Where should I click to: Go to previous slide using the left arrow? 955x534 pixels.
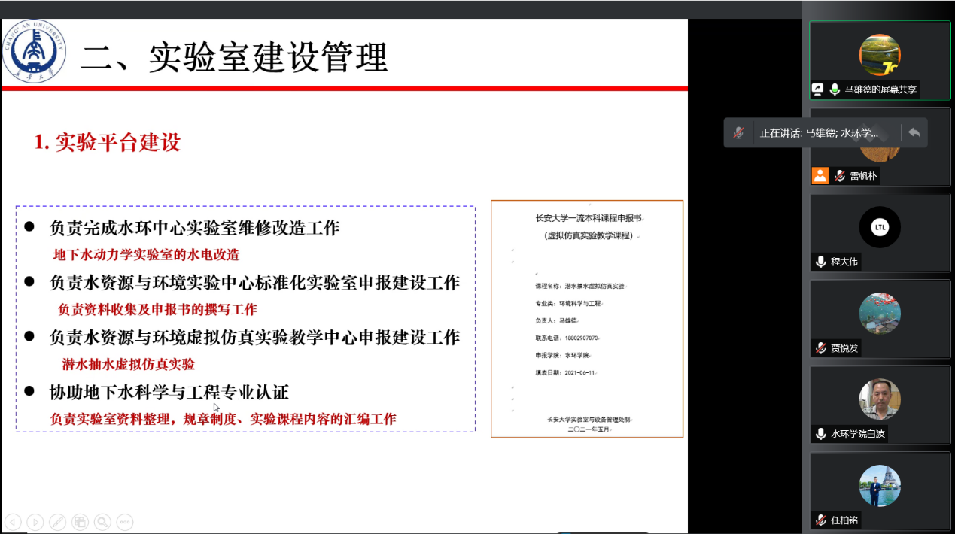[x=13, y=521]
